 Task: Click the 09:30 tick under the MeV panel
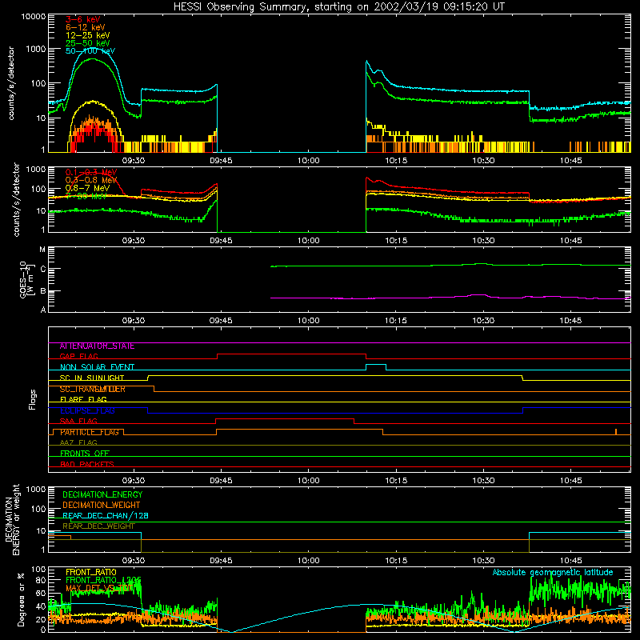coord(134,241)
